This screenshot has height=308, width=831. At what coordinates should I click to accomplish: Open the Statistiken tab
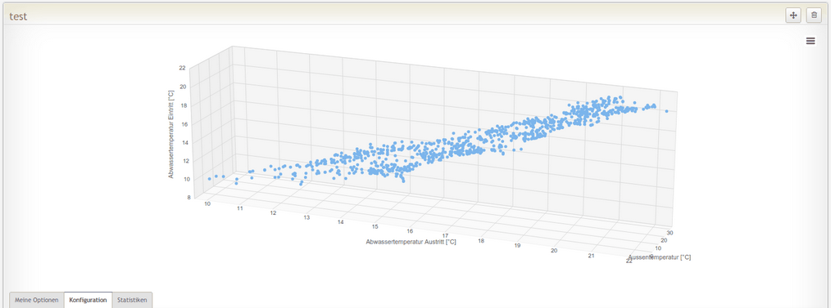(x=132, y=300)
